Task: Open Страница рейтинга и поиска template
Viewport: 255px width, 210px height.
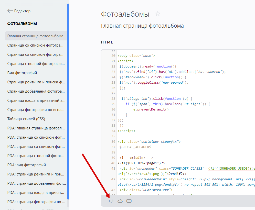Action: 36,82
